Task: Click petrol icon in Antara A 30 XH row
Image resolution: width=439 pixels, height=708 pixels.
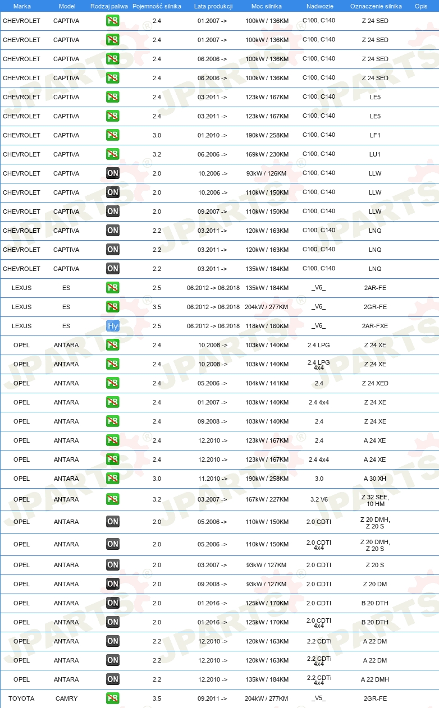Action: [x=113, y=479]
